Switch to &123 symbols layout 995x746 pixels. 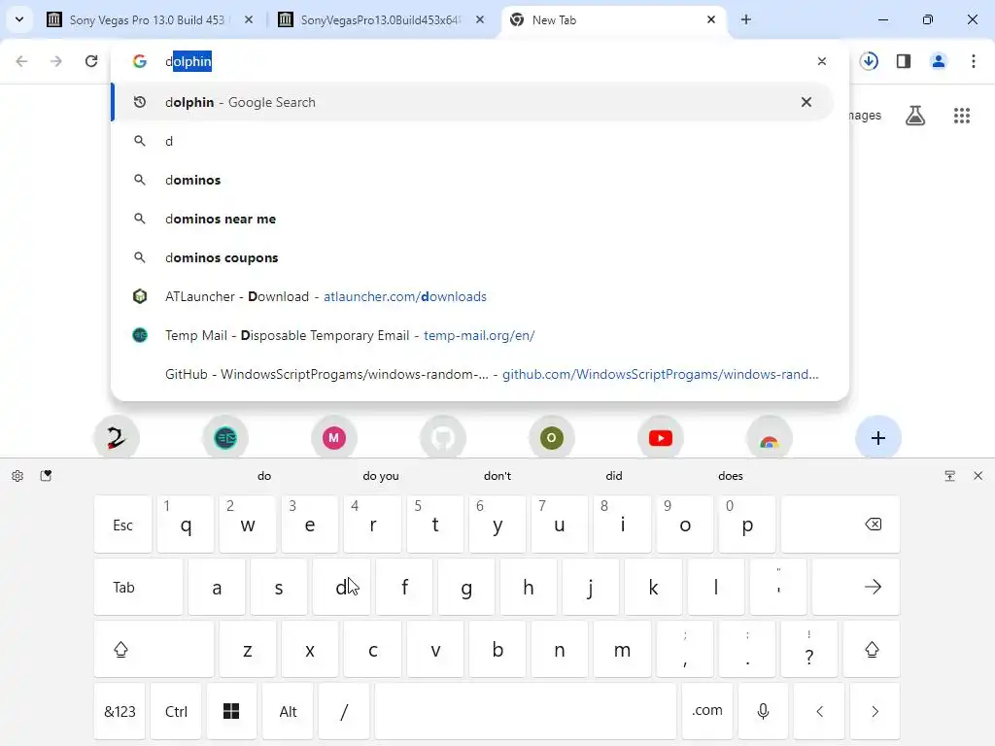[x=120, y=711]
